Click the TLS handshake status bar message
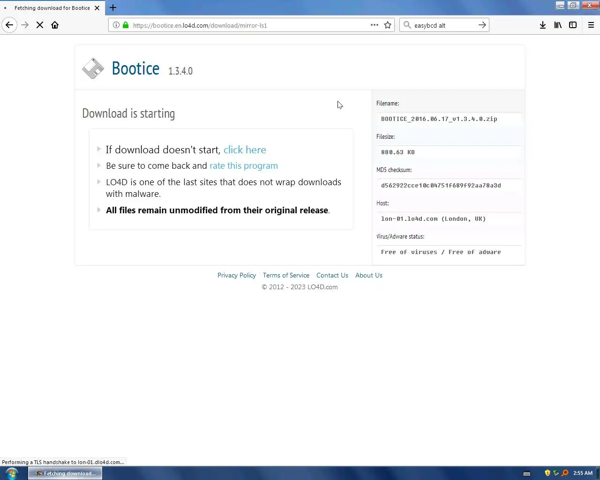This screenshot has height=480, width=600. tap(63, 462)
